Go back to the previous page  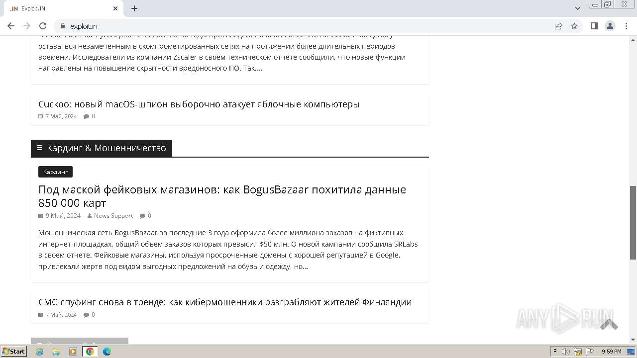point(11,26)
